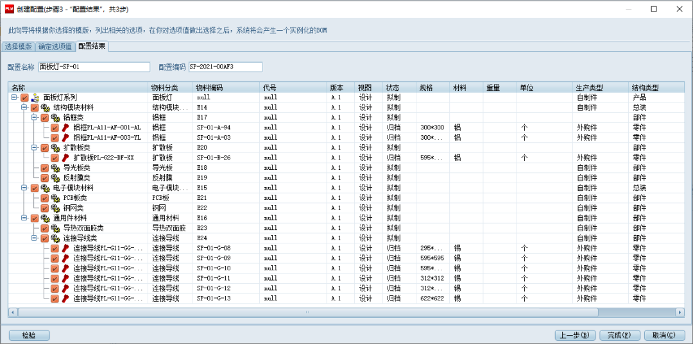
Task: Click red part icon in SP-01-G-10 row
Action: click(x=66, y=268)
